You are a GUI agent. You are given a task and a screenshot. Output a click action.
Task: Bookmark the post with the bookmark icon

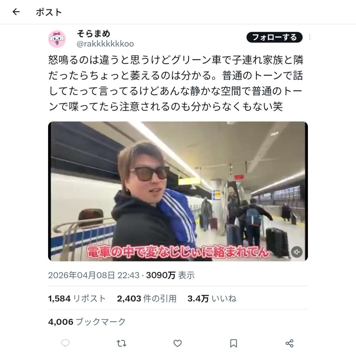[233, 343]
